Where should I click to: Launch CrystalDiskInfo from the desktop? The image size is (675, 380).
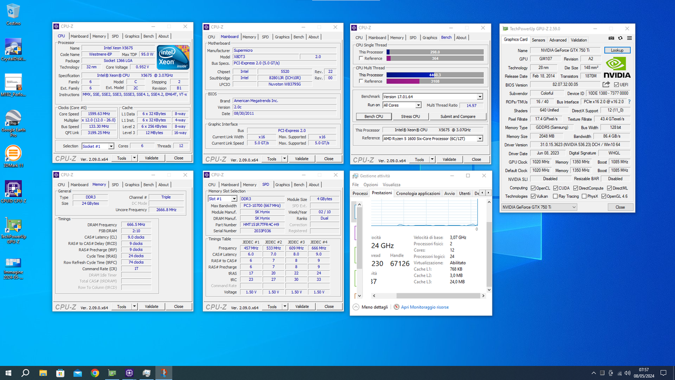pyautogui.click(x=13, y=50)
